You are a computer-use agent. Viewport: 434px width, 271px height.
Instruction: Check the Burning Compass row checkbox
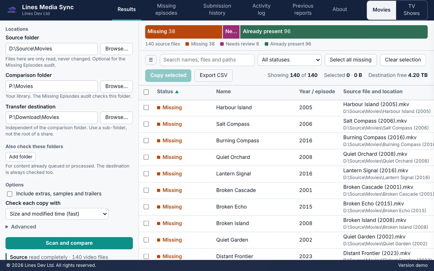pyautogui.click(x=146, y=141)
